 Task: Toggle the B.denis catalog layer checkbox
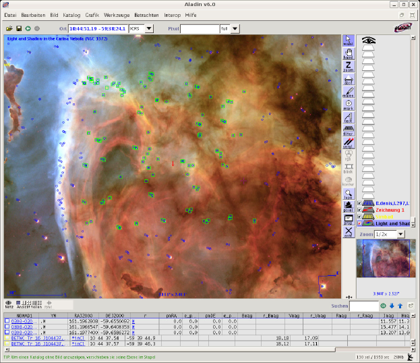(359, 203)
